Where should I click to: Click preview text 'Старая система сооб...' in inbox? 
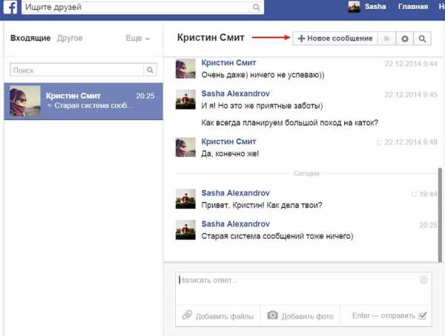(93, 106)
